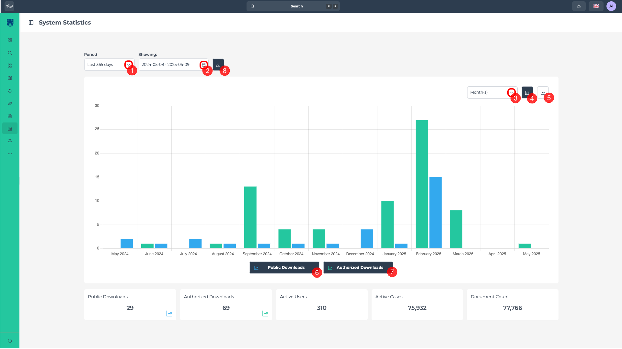
Task: Toggle Public Downloads series in chart
Action: click(x=284, y=268)
